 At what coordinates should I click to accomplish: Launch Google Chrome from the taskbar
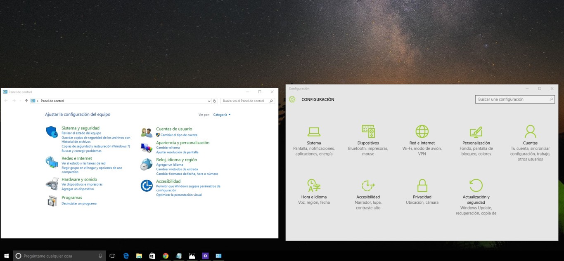[166, 256]
